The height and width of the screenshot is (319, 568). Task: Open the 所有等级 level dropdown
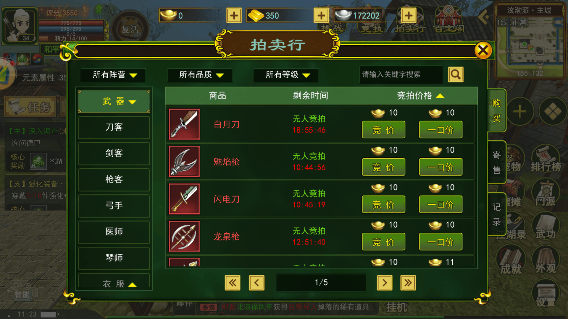(x=286, y=75)
